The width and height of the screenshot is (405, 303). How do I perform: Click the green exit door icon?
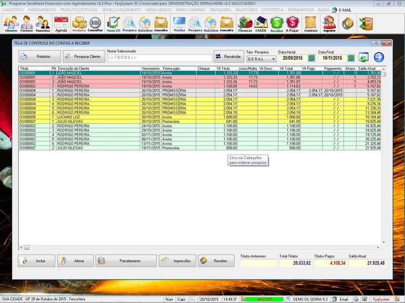click(x=366, y=24)
